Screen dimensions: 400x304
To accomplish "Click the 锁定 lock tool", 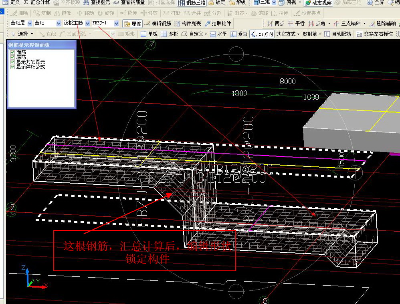I will [217, 2].
